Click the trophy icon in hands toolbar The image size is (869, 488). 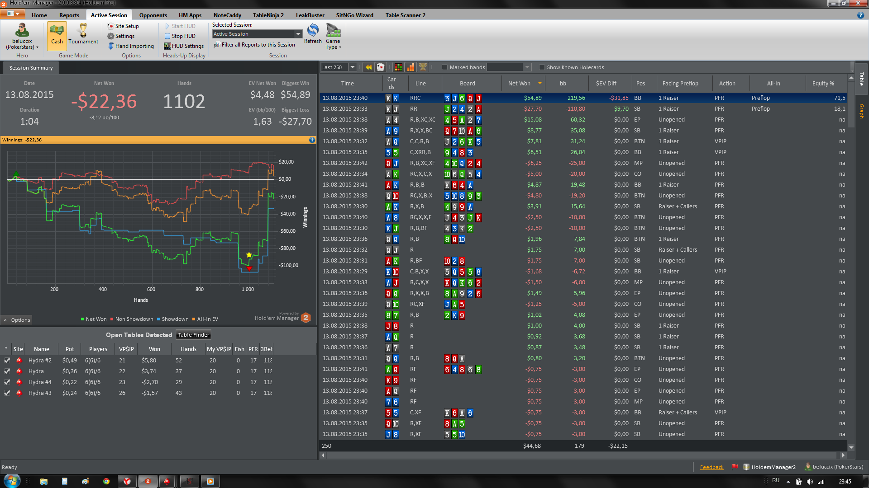click(423, 67)
